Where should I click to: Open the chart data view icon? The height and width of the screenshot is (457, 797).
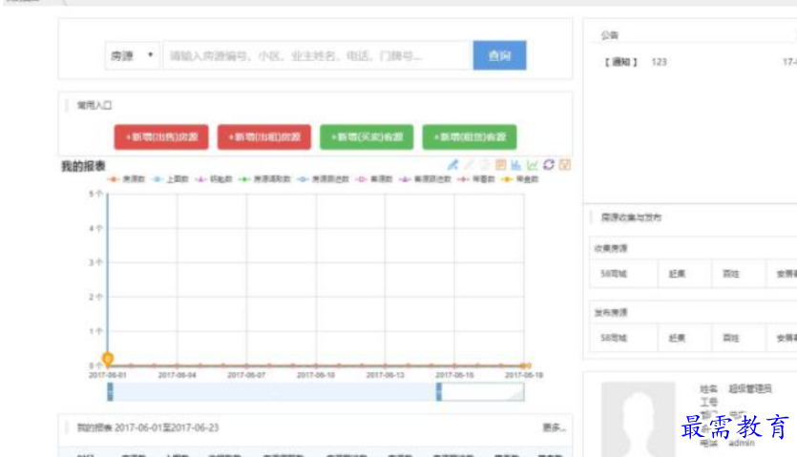tap(501, 165)
